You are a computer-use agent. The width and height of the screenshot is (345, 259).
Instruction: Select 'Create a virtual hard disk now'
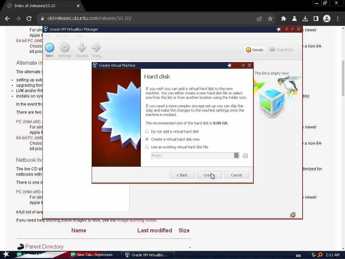point(172,139)
